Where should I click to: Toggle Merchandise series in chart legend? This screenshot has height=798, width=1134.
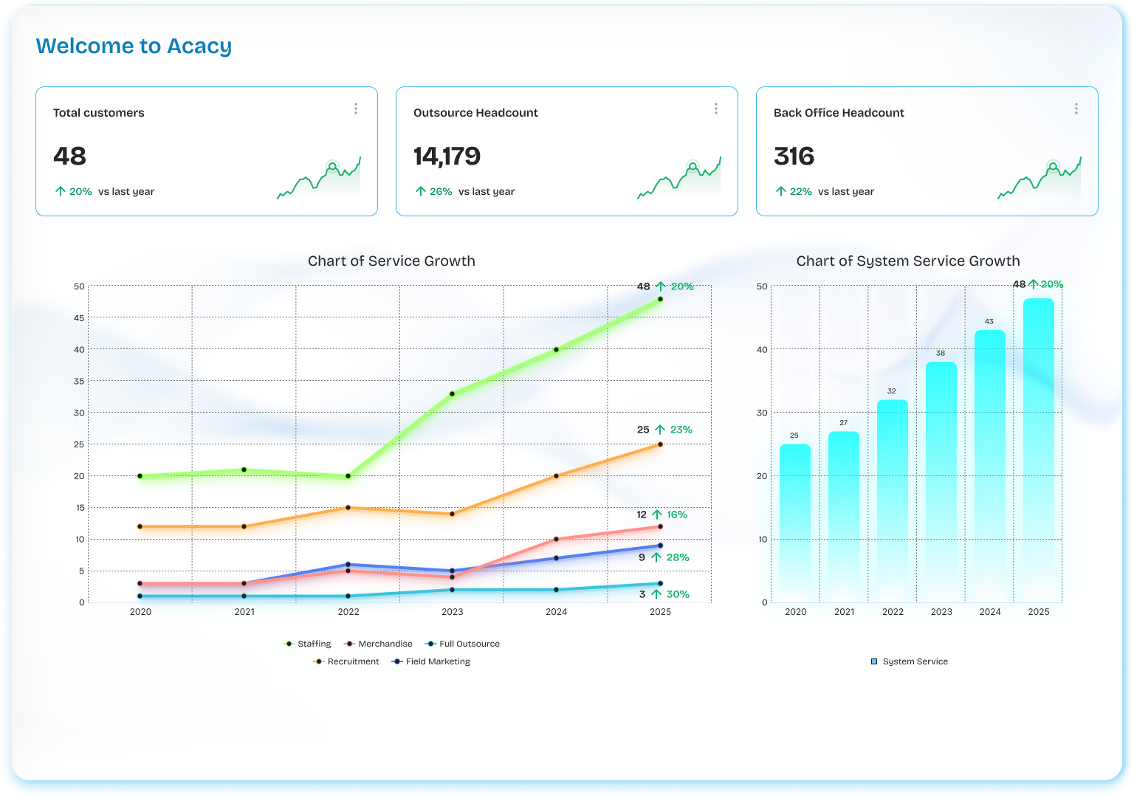tap(378, 644)
